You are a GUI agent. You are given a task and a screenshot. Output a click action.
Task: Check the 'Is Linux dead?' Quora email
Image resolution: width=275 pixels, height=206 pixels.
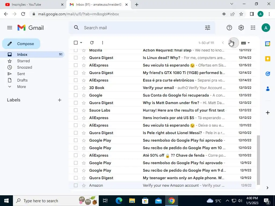[x=76, y=58]
